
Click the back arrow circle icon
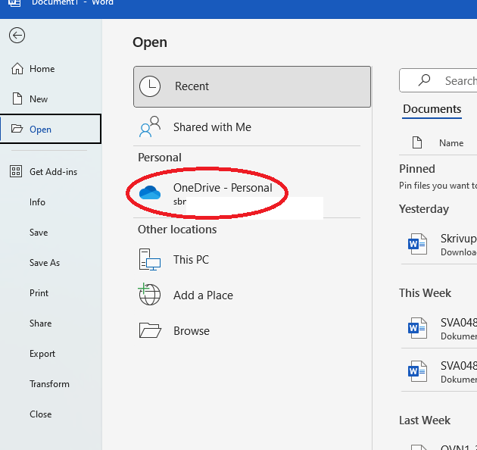coord(17,36)
